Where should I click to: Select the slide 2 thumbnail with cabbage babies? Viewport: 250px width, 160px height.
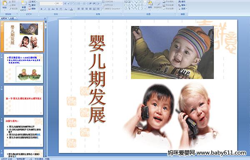point(23,69)
